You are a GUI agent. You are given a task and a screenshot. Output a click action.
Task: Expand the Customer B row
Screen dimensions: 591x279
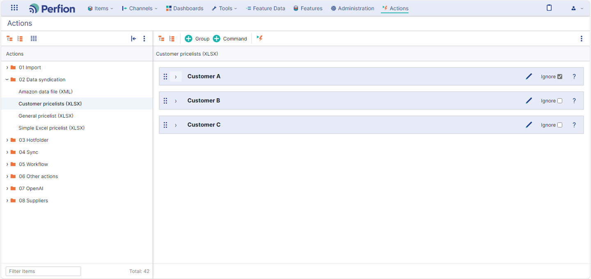pos(176,100)
